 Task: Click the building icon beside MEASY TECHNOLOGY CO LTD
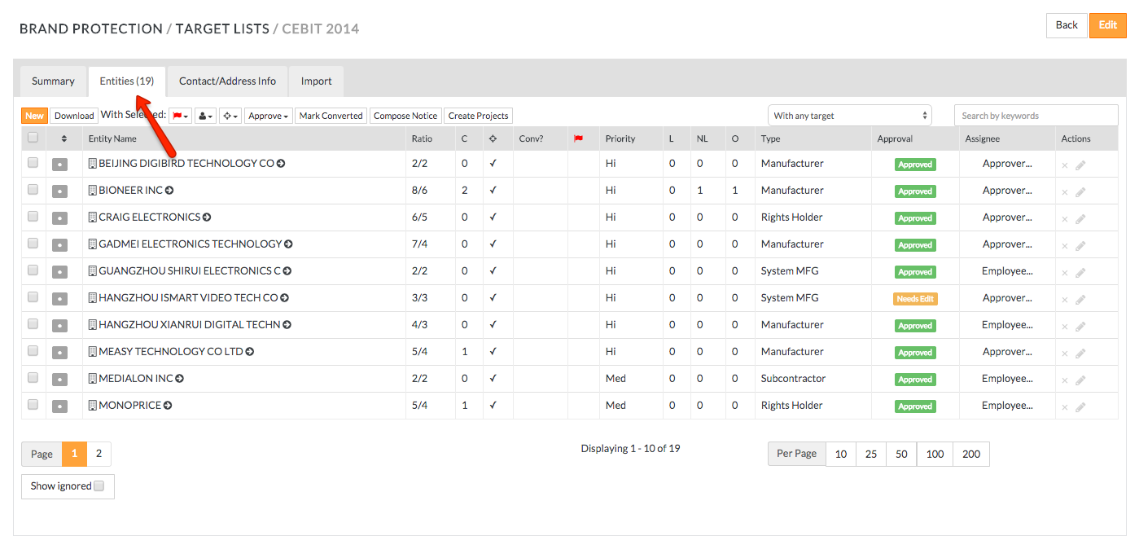pyautogui.click(x=92, y=352)
